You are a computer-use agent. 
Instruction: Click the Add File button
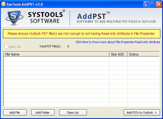(x=15, y=113)
